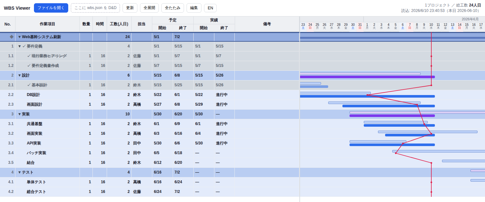Screen dimensions: 485x202
Task: Click the ファイルを開く button
Action: point(51,8)
